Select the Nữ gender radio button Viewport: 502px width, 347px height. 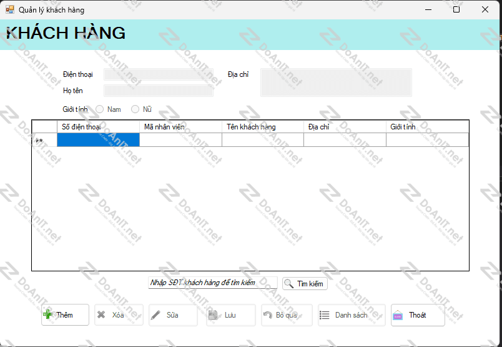coord(135,109)
